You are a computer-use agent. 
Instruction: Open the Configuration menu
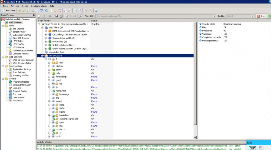point(39,6)
